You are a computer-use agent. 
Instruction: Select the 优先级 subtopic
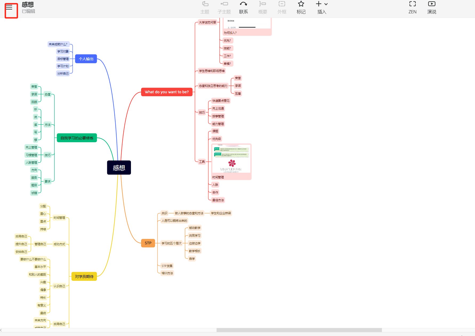click(217, 139)
